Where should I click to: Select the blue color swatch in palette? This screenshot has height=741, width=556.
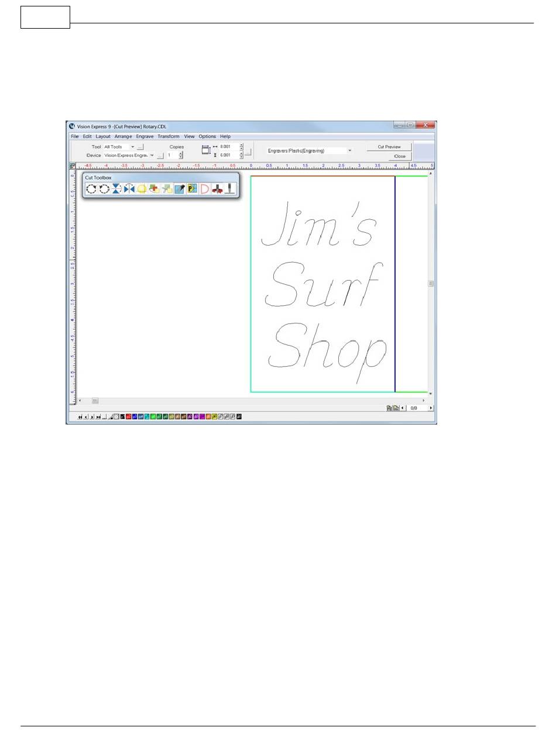click(x=135, y=417)
